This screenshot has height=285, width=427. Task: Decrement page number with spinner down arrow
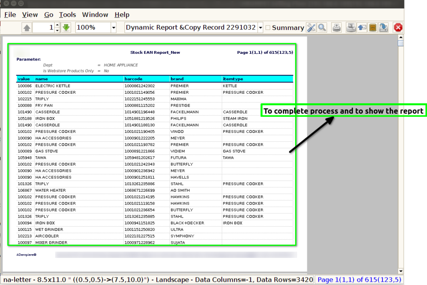tap(57, 30)
